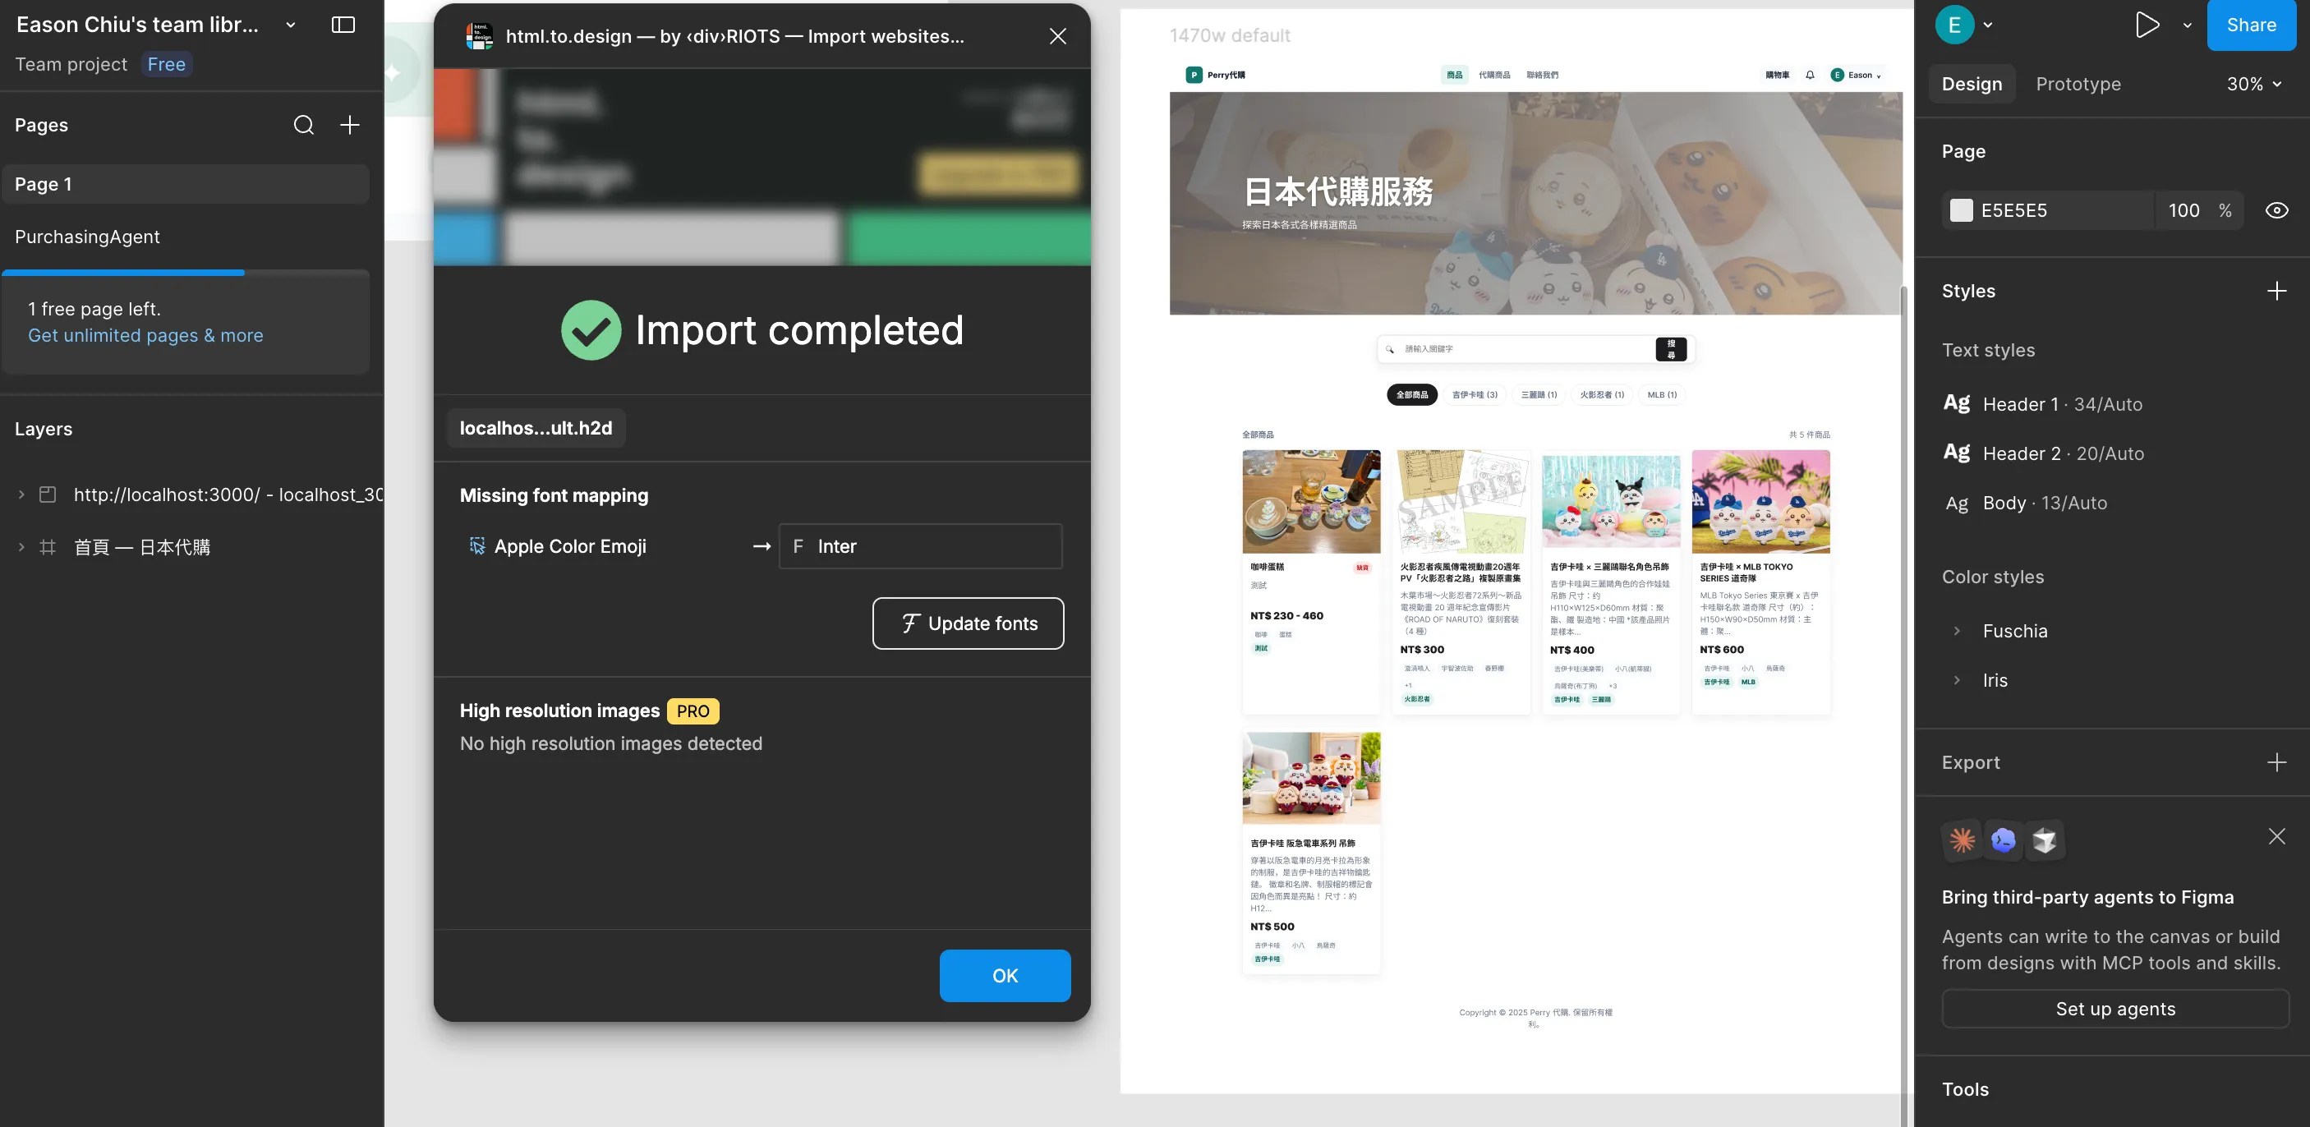Close the html.to.design plugin window
The height and width of the screenshot is (1127, 2310).
tap(1058, 36)
